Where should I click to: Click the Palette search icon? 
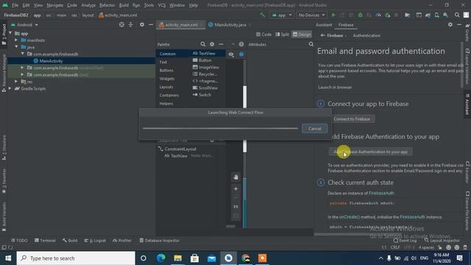203,44
